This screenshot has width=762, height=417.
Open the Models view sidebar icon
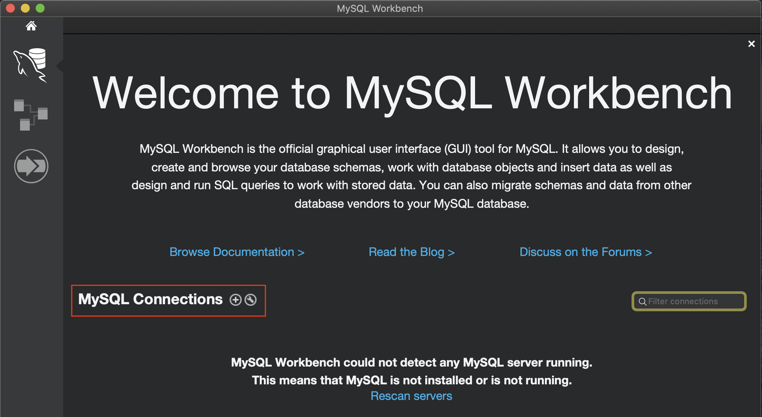tap(31, 115)
